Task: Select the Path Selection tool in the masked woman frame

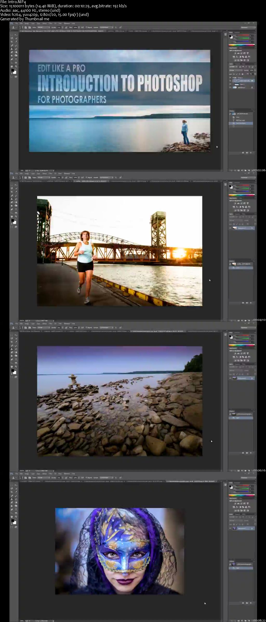Action: click(x=12, y=513)
